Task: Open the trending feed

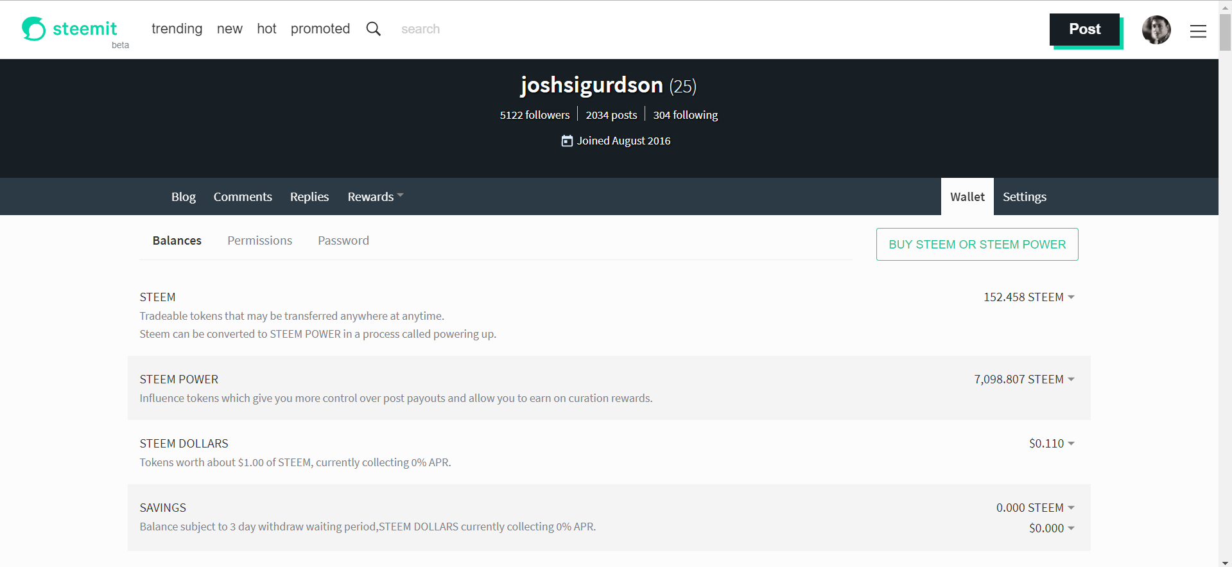Action: (177, 29)
